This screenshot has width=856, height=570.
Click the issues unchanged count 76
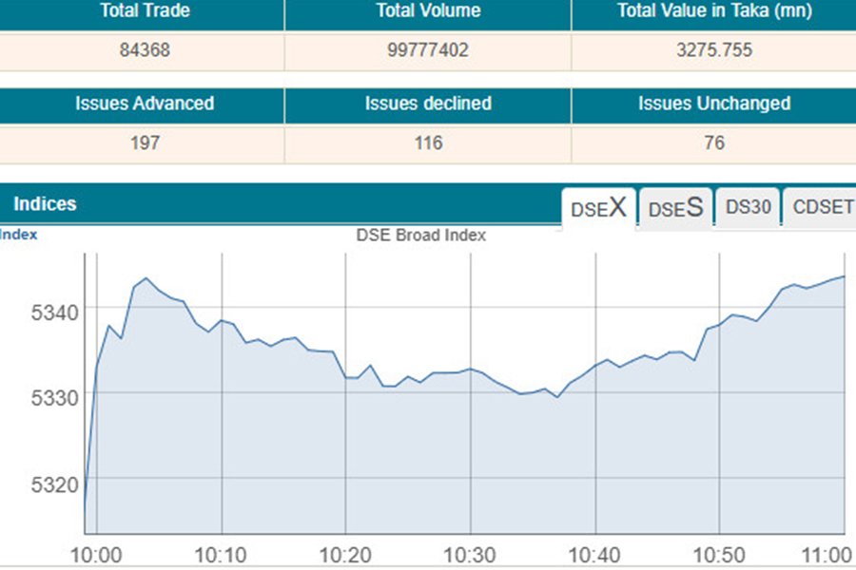pyautogui.click(x=713, y=143)
